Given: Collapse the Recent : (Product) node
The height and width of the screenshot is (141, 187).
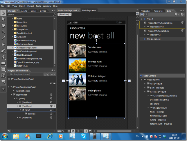Looking at the screenshot, I should [x=145, y=92].
